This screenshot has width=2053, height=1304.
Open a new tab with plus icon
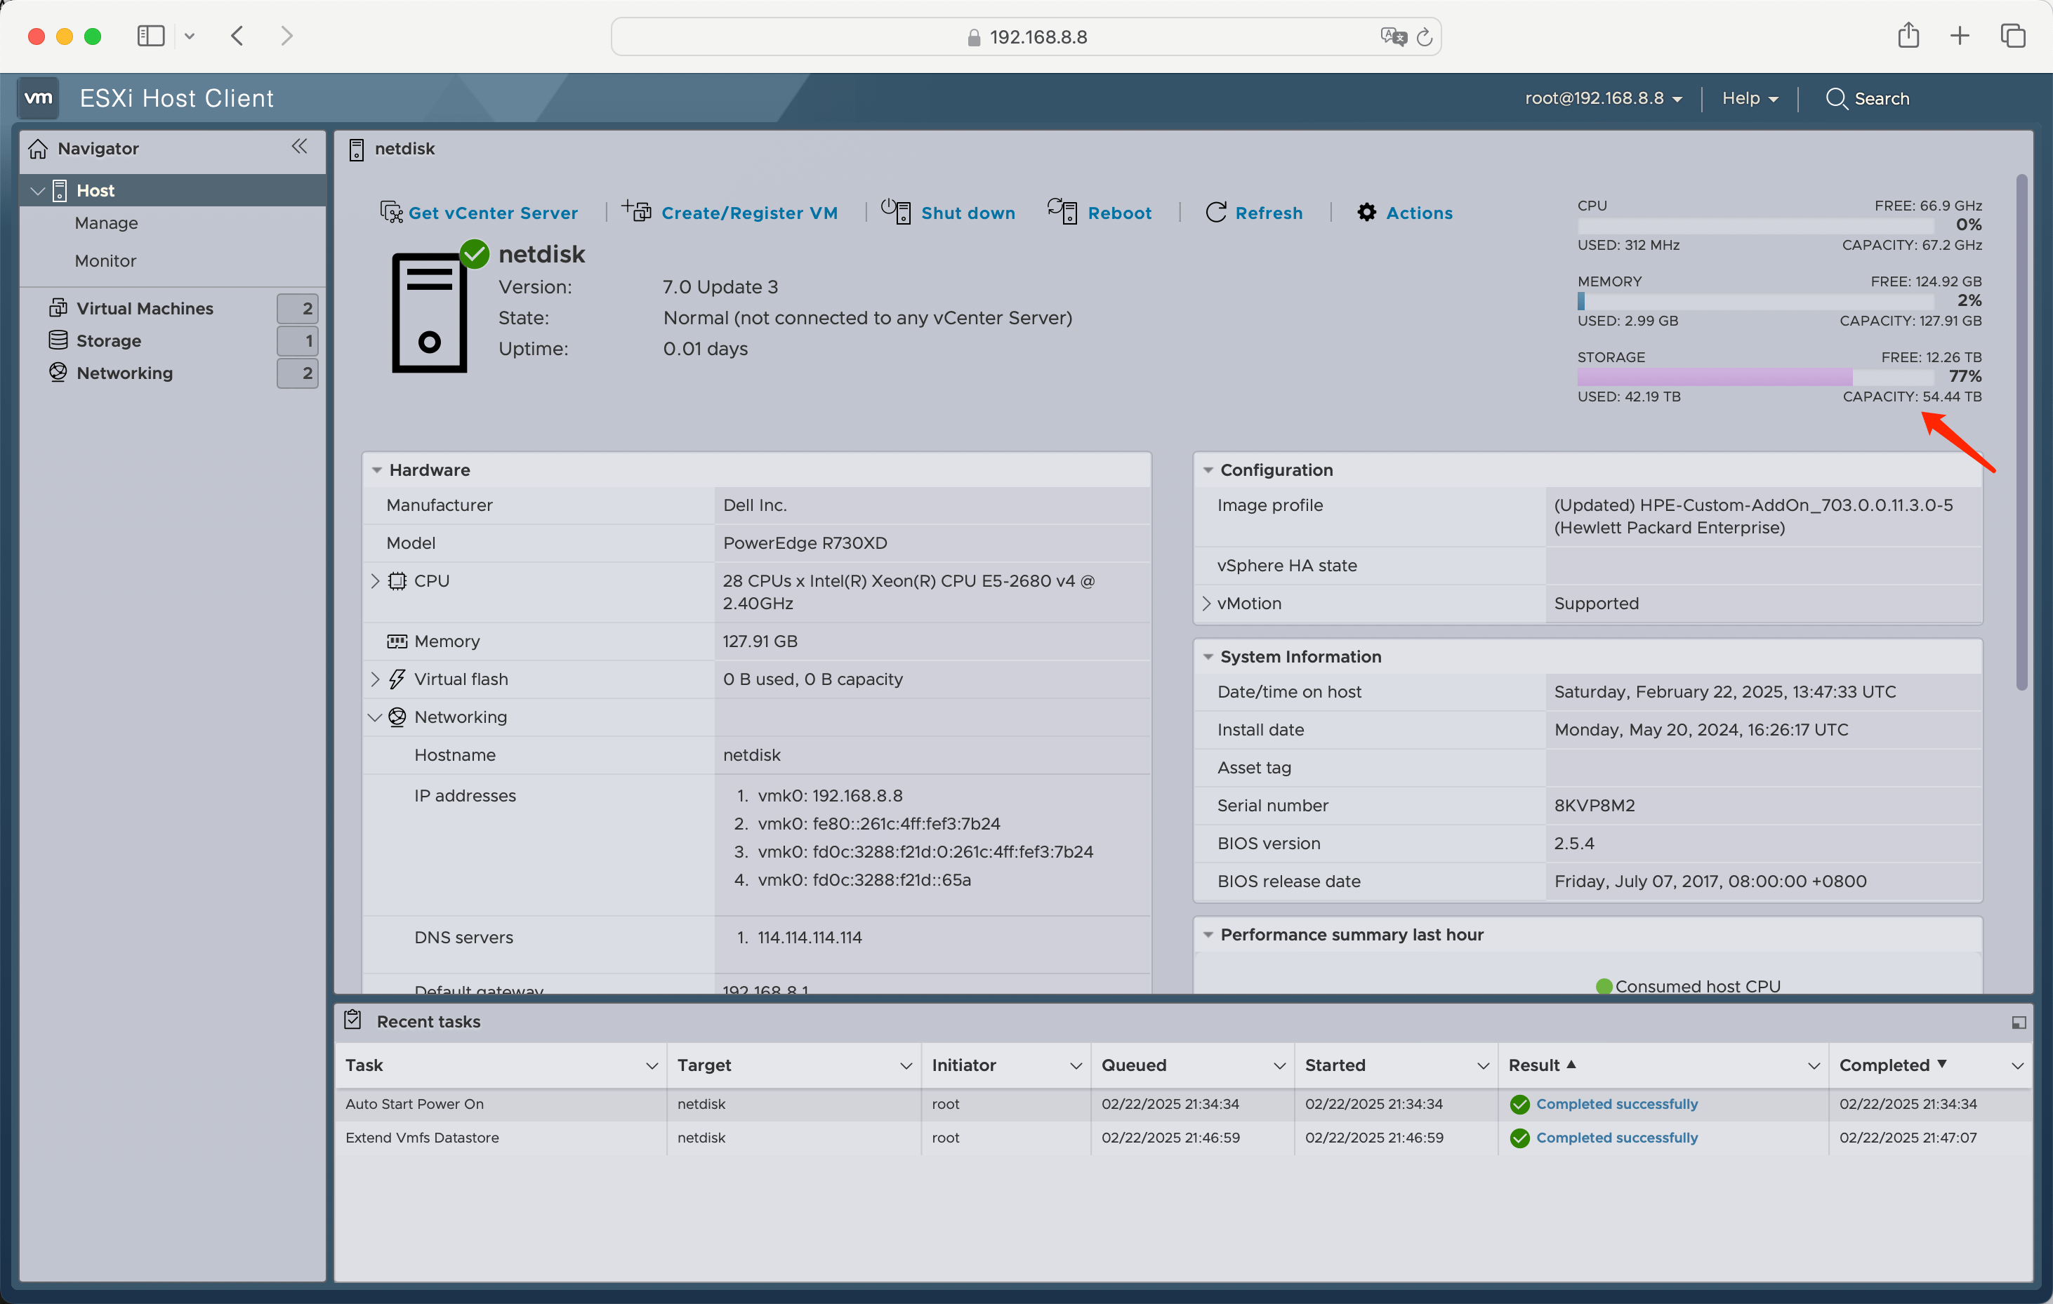[1960, 36]
